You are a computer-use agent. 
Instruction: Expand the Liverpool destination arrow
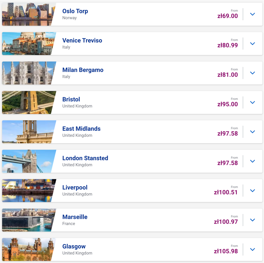tap(253, 191)
